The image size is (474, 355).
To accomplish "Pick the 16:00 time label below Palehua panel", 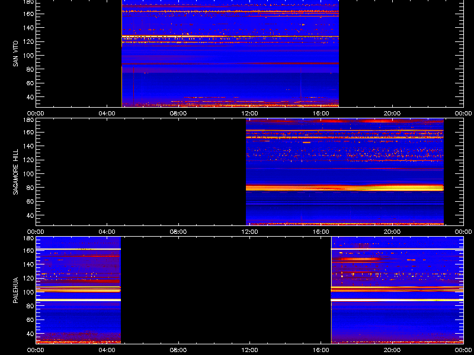I will point(321,350).
